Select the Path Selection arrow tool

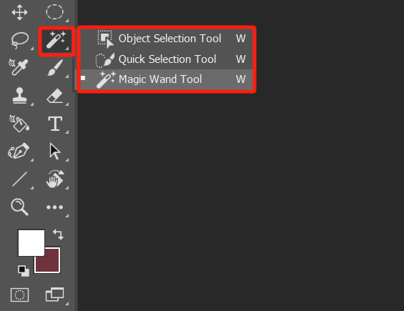pyautogui.click(x=54, y=152)
